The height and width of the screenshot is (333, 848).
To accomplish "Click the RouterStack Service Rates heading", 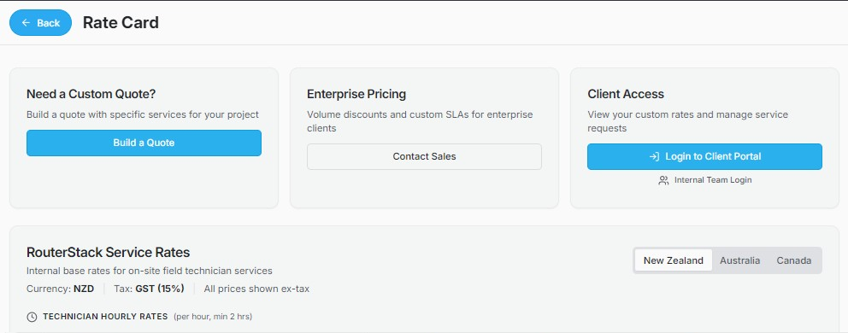I will (x=109, y=253).
